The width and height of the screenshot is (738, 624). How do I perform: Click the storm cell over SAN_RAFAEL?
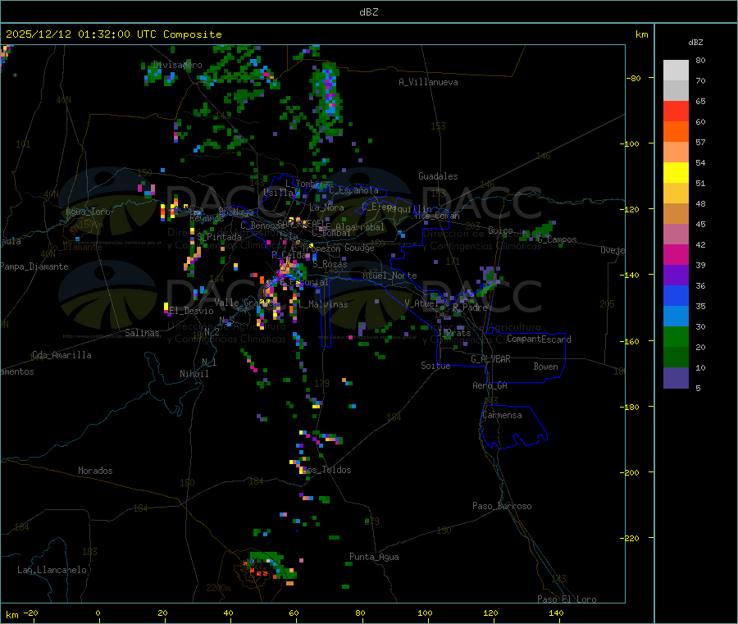[x=297, y=221]
